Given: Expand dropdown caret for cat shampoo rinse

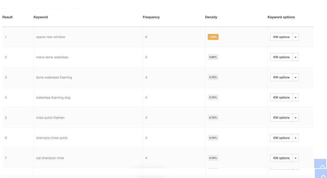Looking at the screenshot, I should [296, 158].
